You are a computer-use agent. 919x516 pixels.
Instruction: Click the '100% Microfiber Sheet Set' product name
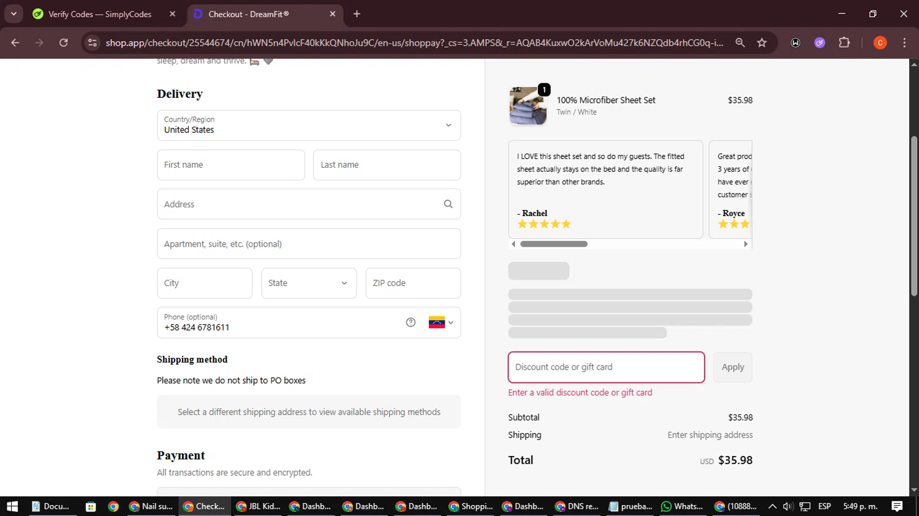[606, 100]
